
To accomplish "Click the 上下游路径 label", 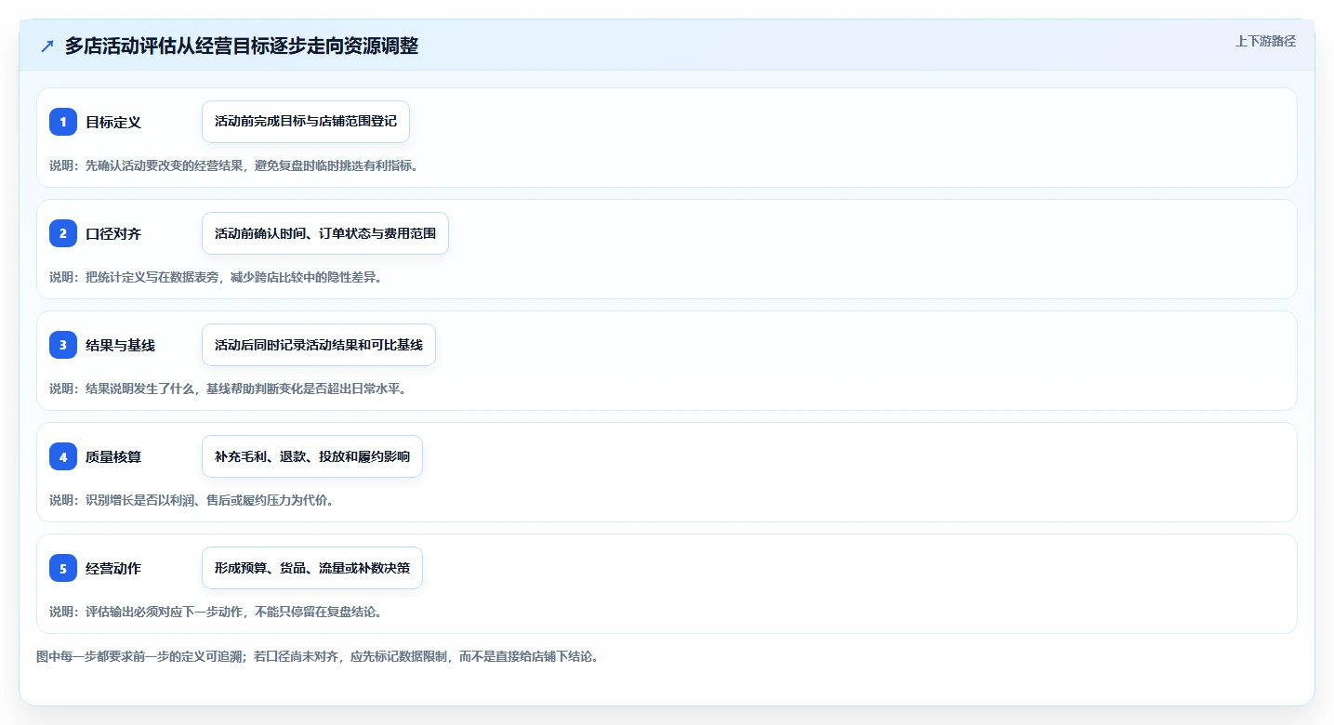I will coord(1265,41).
